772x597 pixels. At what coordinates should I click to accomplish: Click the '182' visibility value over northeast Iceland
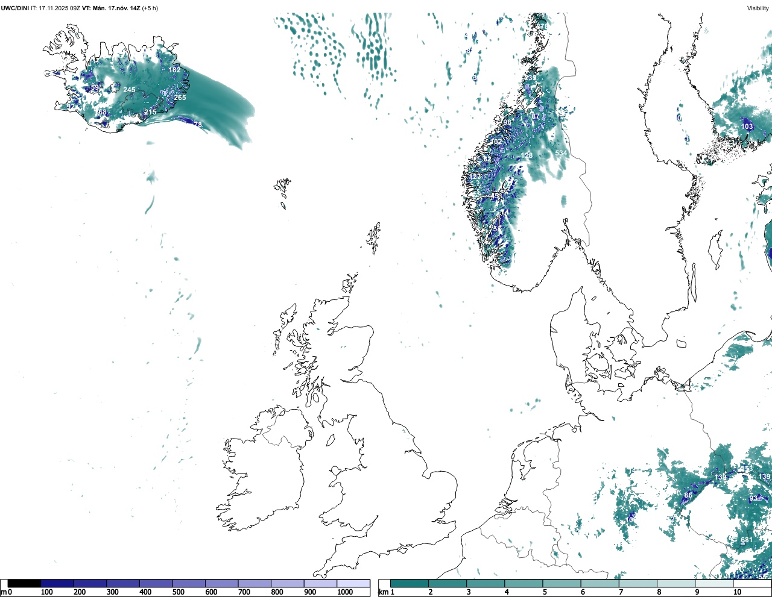174,70
